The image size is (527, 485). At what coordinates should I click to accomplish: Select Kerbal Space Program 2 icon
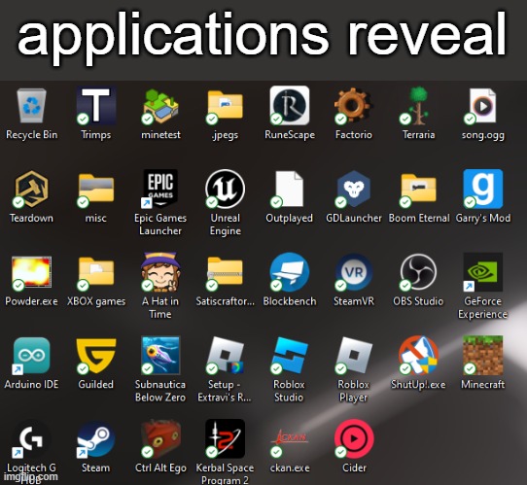[225, 438]
